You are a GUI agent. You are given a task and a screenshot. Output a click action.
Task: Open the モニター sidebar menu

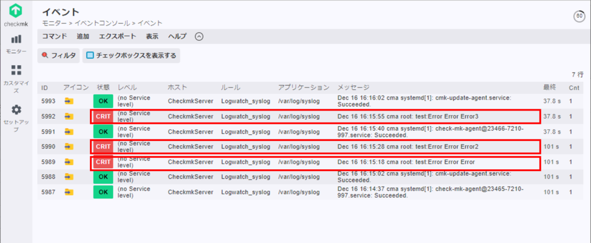click(16, 44)
